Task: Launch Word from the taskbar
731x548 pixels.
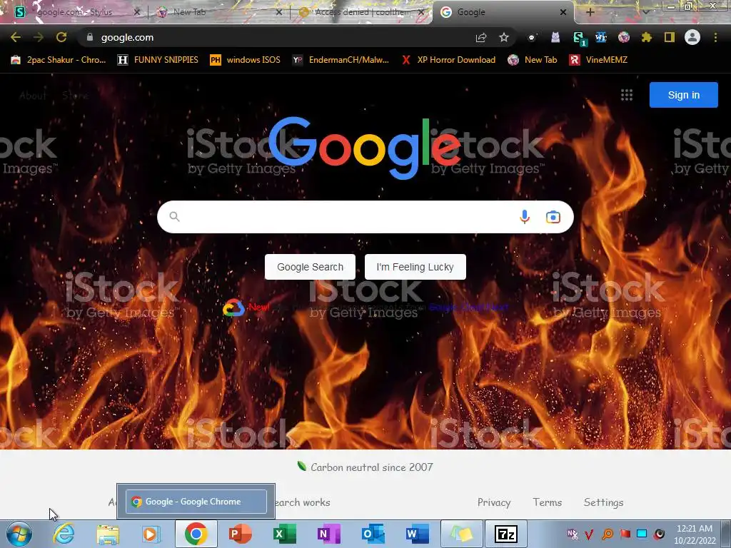Action: point(417,534)
